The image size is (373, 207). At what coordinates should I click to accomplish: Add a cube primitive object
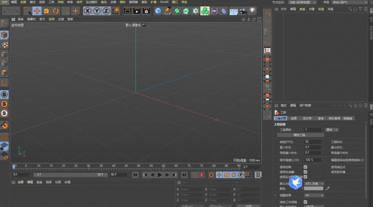pyautogui.click(x=158, y=11)
